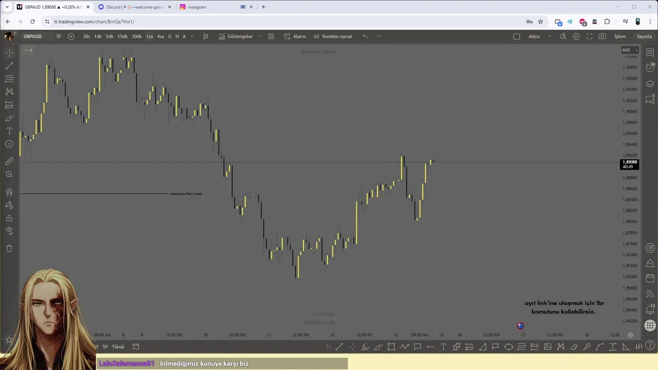Viewport: 658px width, 370px height.
Task: Bookmark this page with the star icon
Action: coord(540,22)
